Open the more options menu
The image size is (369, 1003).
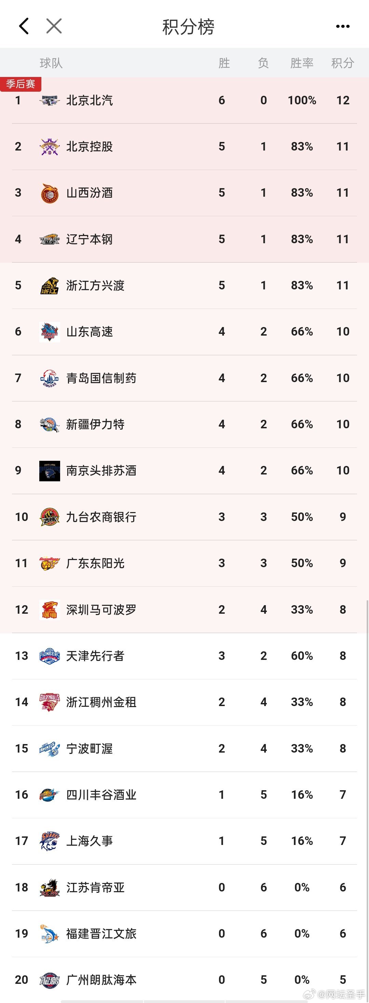(343, 26)
